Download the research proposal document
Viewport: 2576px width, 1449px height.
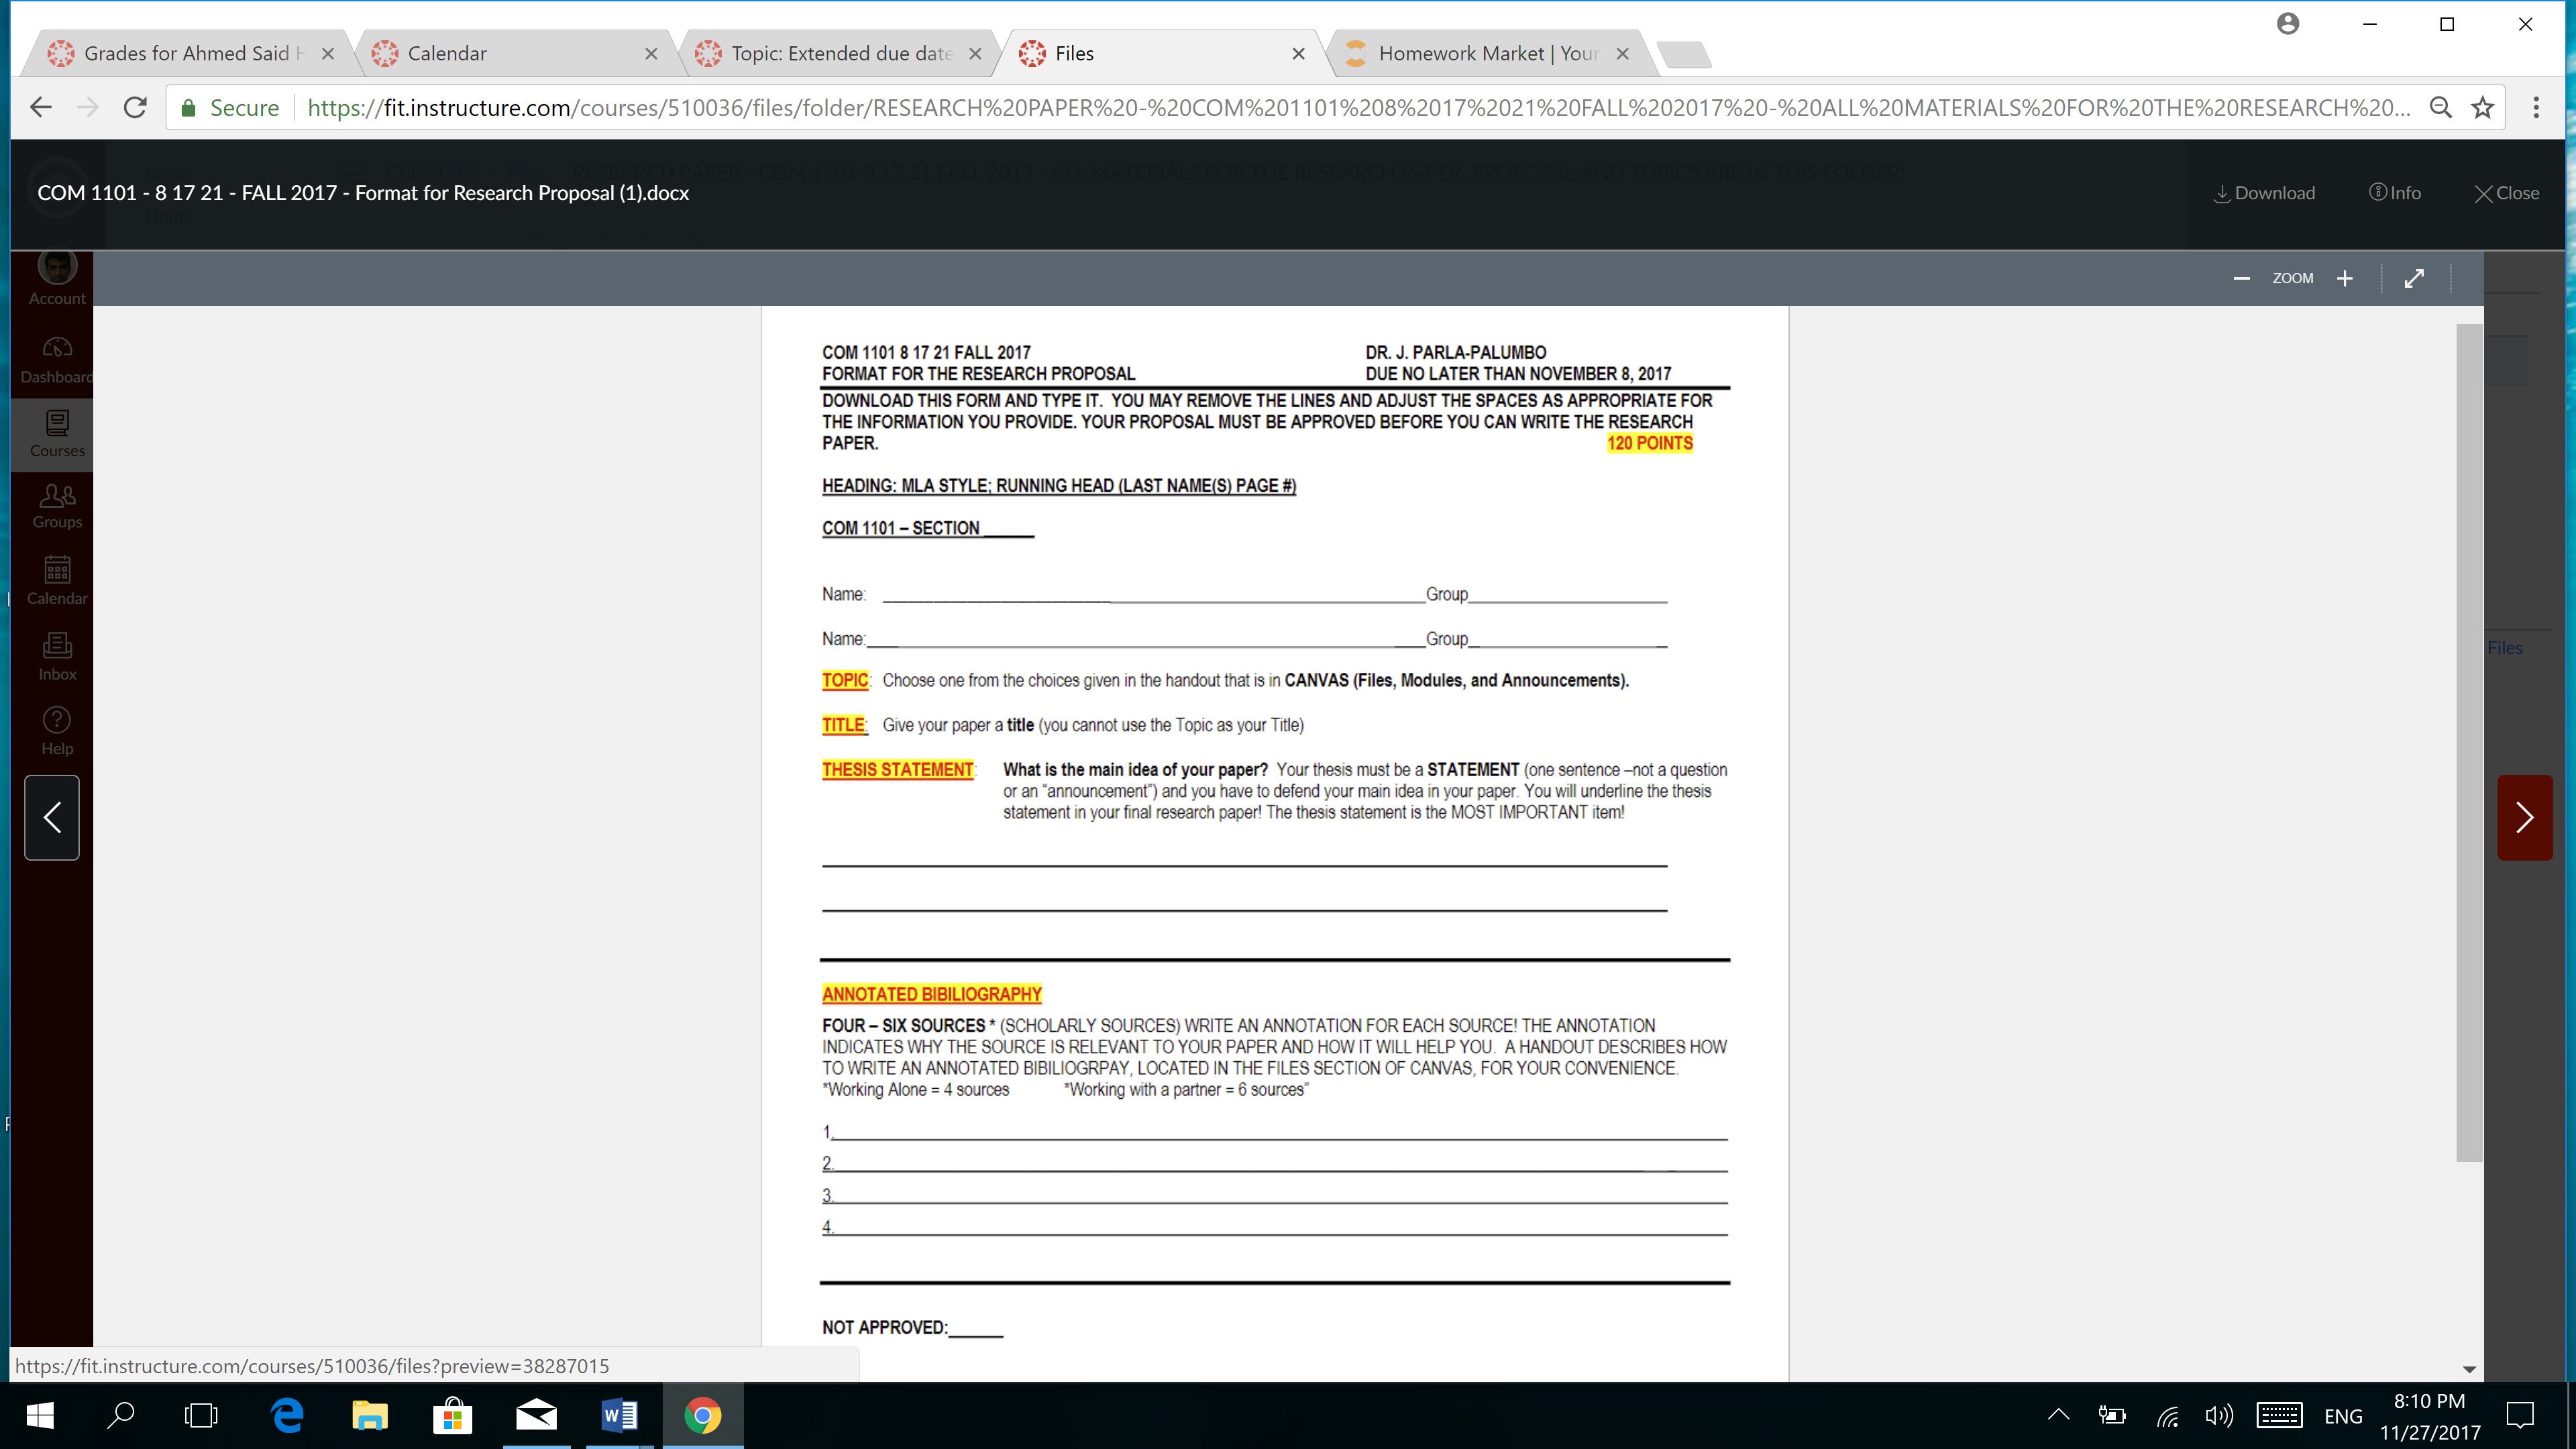point(2264,193)
